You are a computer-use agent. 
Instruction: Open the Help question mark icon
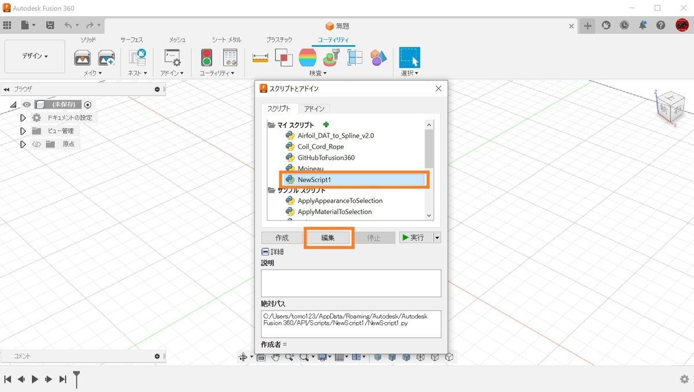[661, 25]
